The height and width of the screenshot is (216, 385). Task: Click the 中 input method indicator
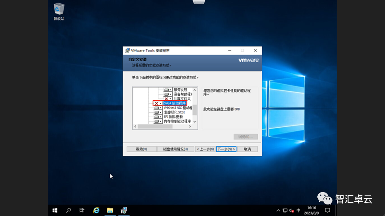pyautogui.click(x=298, y=210)
